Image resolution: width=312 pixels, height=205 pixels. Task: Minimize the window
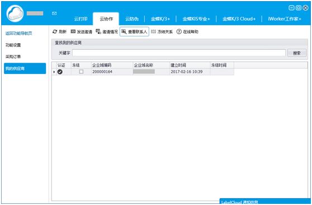pos(291,8)
